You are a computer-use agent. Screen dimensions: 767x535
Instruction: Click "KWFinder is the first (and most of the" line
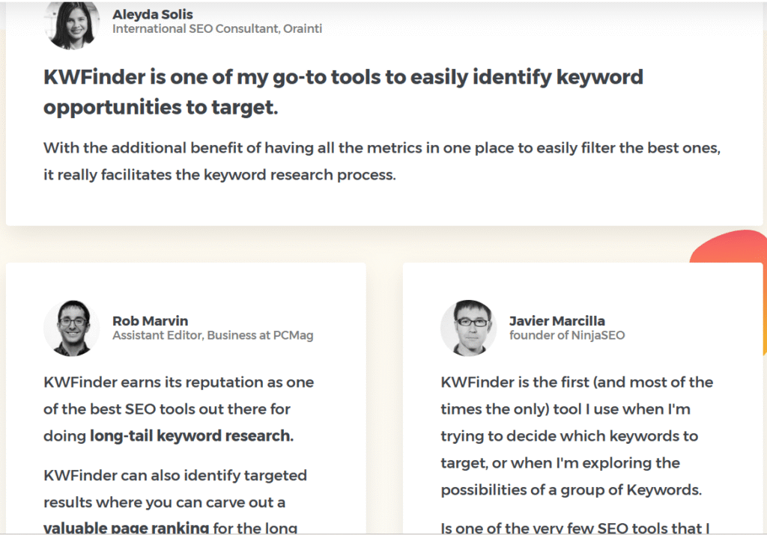click(577, 382)
